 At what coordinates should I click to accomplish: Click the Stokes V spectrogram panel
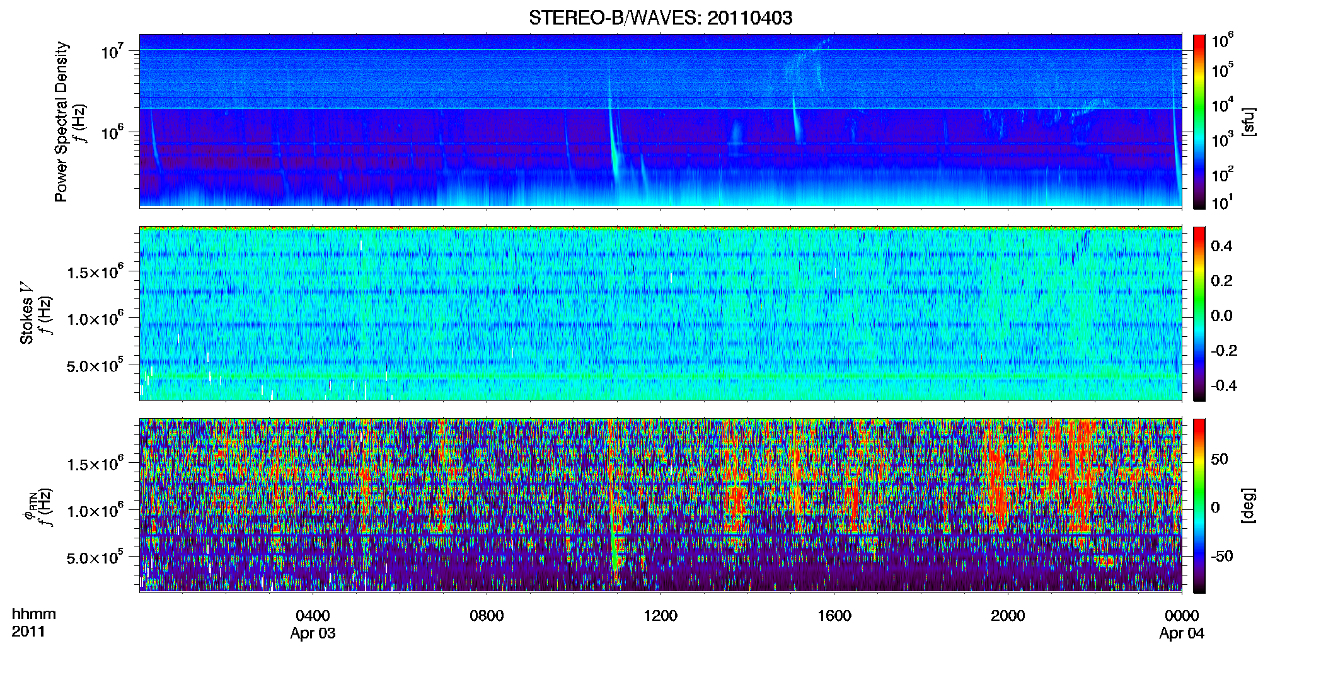660,314
